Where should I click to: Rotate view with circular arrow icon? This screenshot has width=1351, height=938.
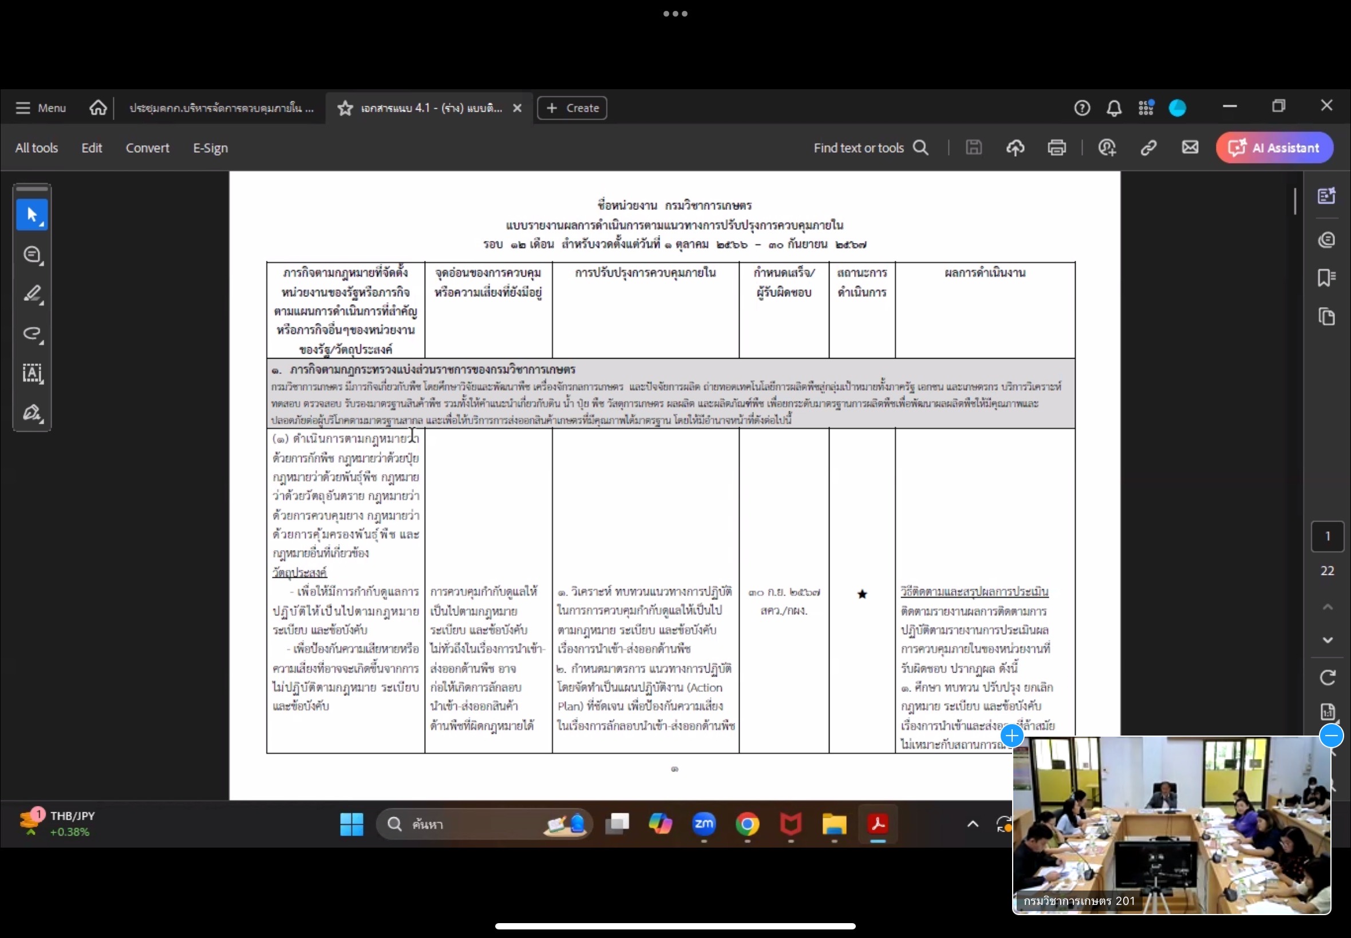tap(1327, 678)
